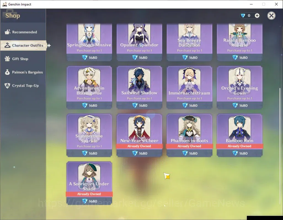Viewport: 283px width, 220px height.
Task: Close the Shop with the round X button
Action: 271,16
